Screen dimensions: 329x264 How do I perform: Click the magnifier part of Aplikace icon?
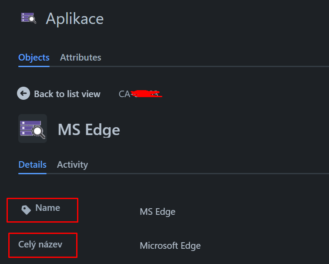point(32,20)
